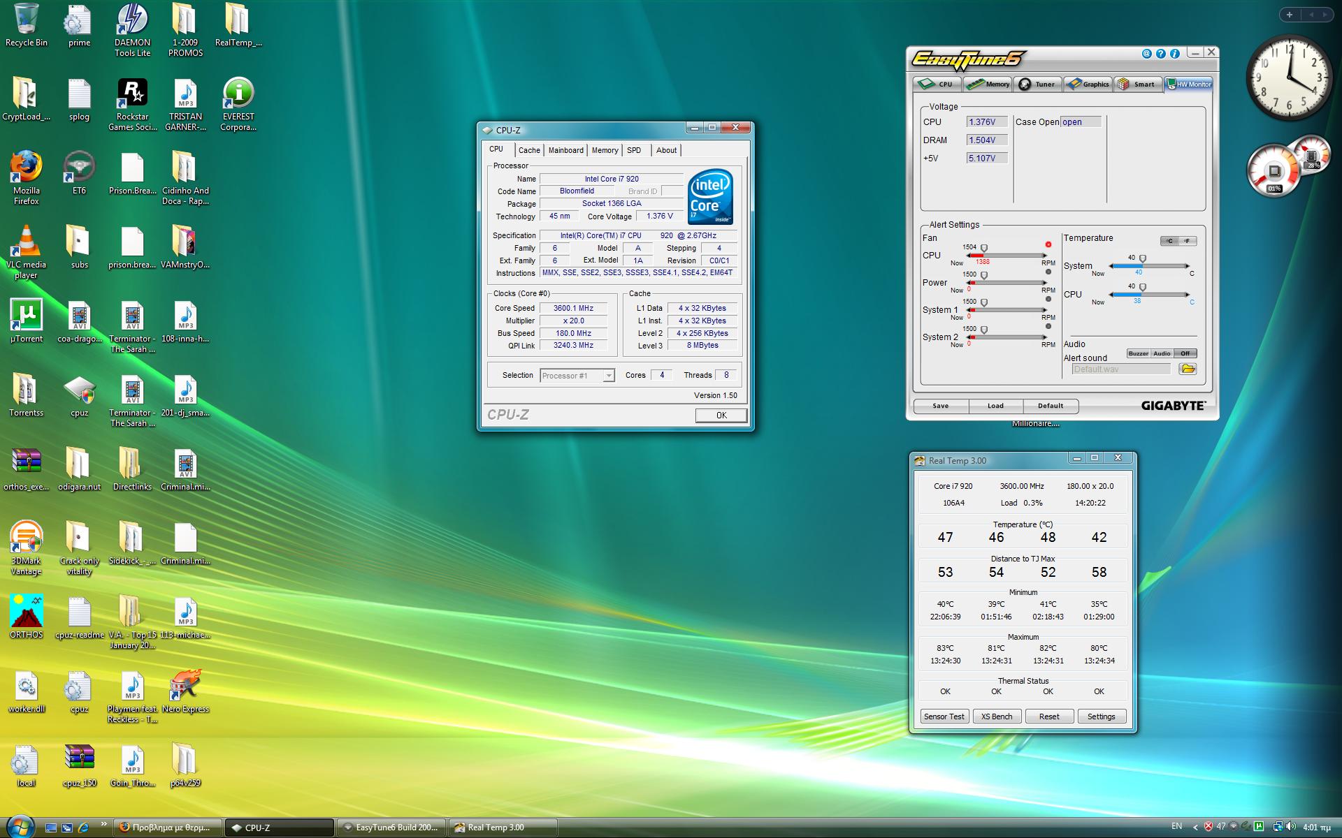The height and width of the screenshot is (838, 1342).
Task: Run Sensor Test in Real Temp
Action: tap(944, 716)
